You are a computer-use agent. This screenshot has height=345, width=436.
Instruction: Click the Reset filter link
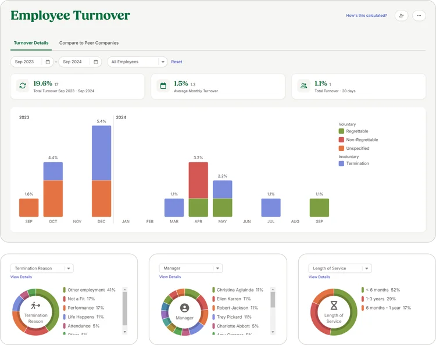(176, 62)
